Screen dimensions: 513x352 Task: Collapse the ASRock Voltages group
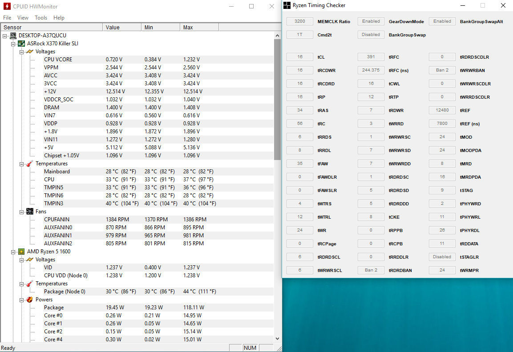(21, 52)
